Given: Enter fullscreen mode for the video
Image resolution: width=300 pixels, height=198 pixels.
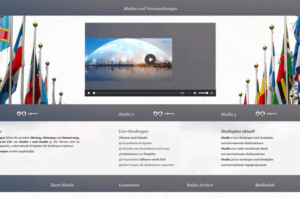Looking at the screenshot, I should 212,93.
